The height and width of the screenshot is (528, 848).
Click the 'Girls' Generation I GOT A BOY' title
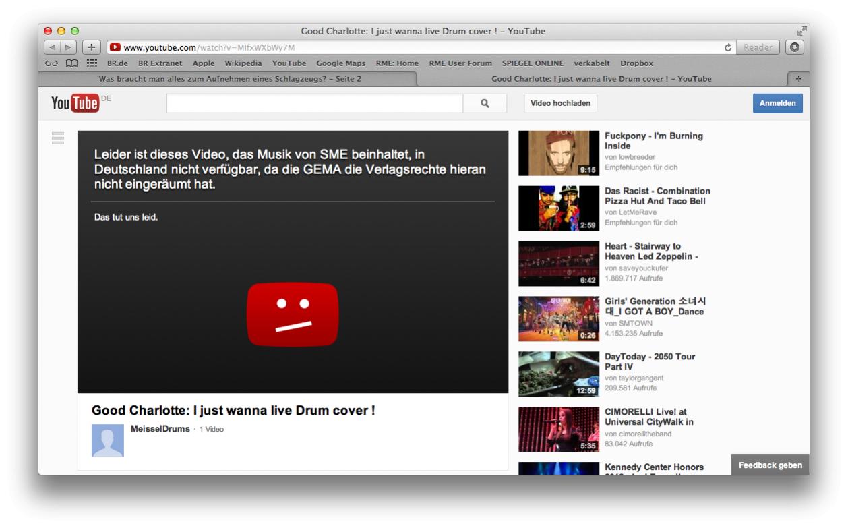tap(655, 307)
